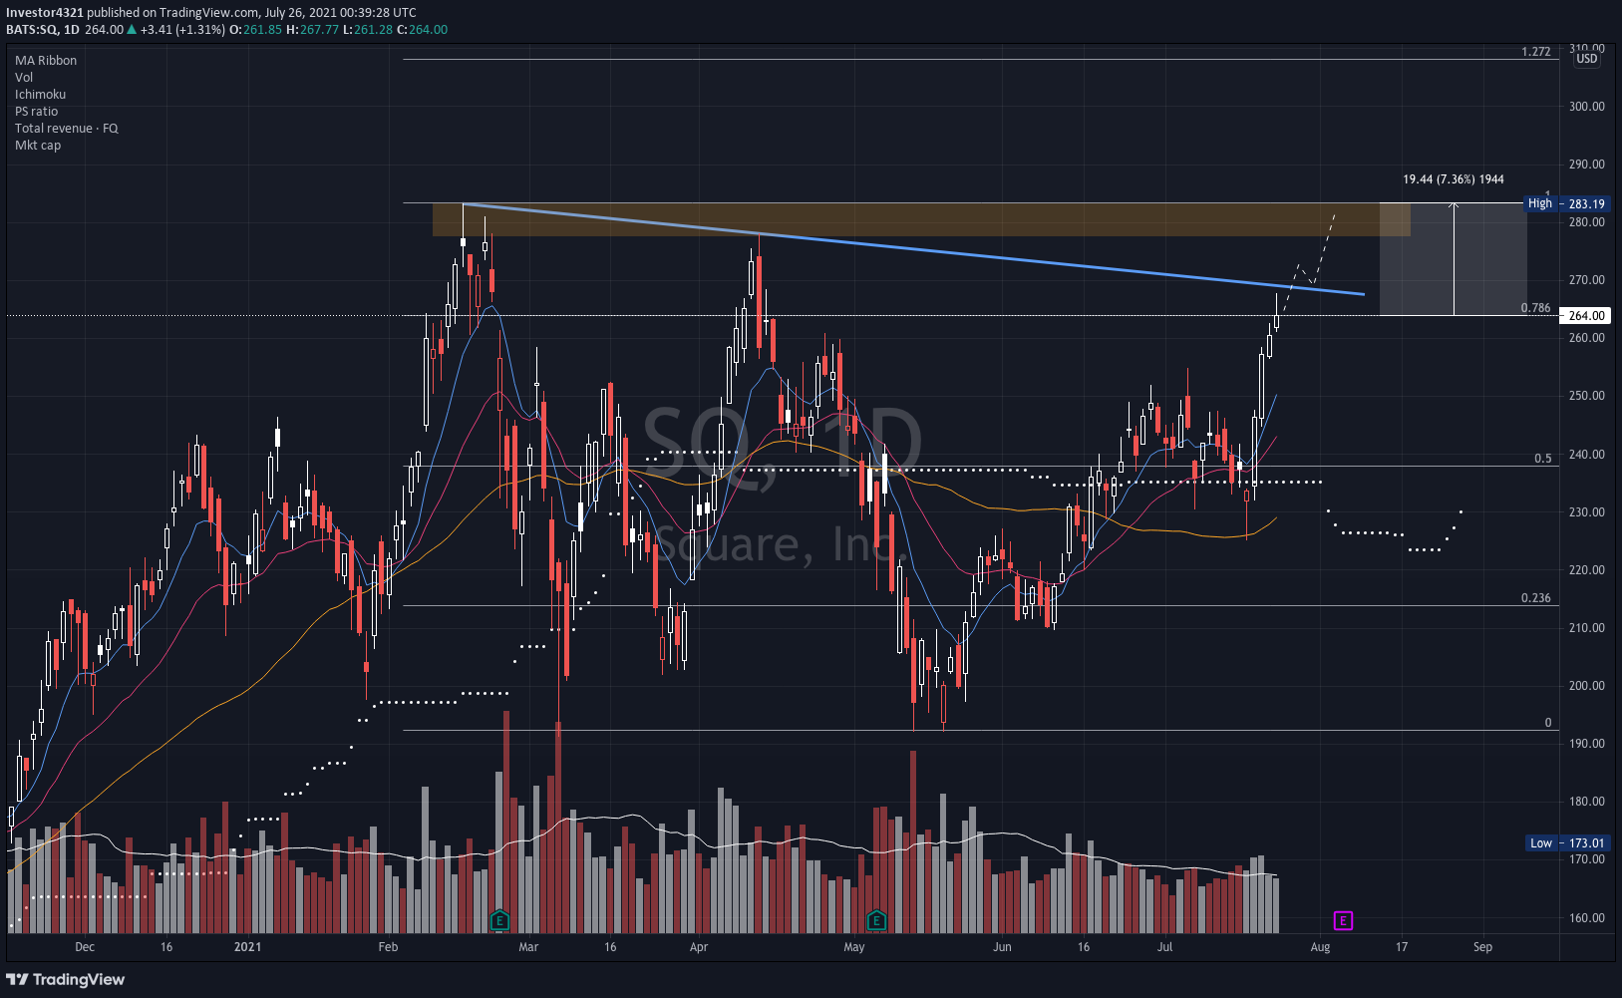Viewport: 1622px width, 998px height.
Task: Click the 19.44 (7.36%) measurement label
Action: tap(1454, 179)
